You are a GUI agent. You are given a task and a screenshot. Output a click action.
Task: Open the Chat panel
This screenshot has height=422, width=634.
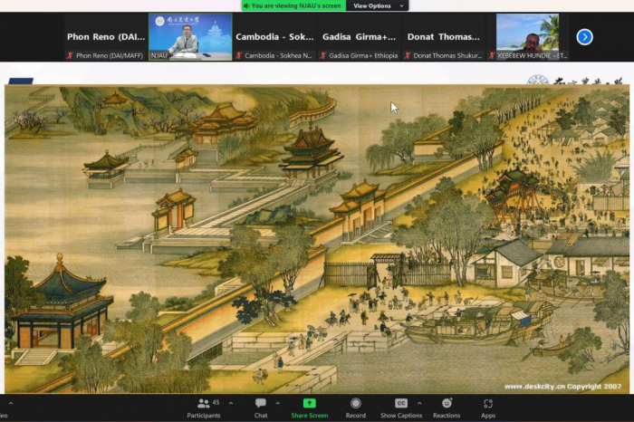[x=261, y=407]
